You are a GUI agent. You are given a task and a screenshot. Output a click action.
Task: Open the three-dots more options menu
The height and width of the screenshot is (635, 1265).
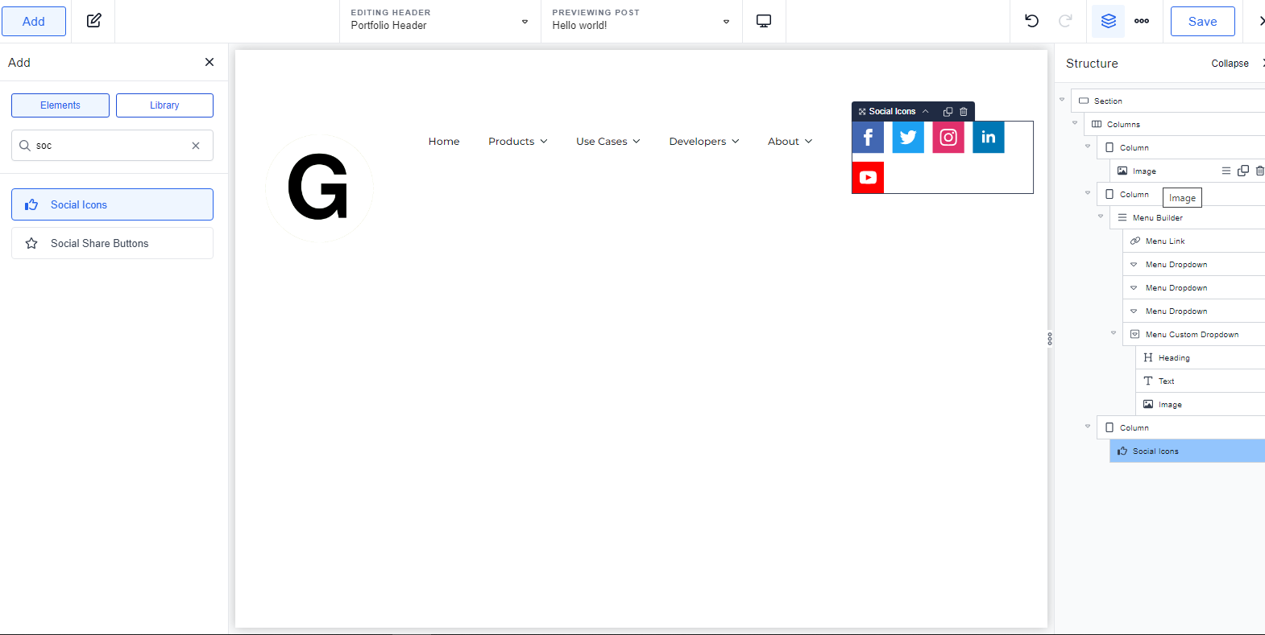[x=1142, y=21]
